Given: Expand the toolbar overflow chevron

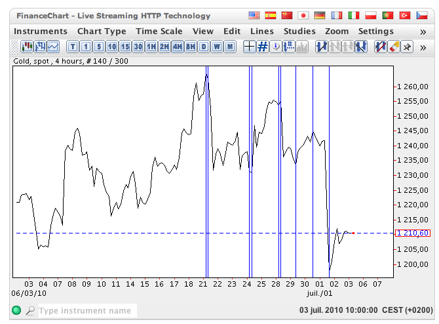Looking at the screenshot, I should click(423, 47).
